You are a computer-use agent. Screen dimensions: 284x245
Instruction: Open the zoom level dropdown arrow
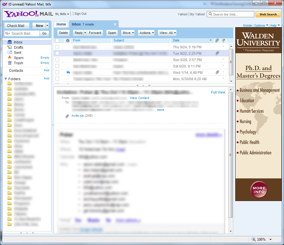pyautogui.click(x=270, y=239)
